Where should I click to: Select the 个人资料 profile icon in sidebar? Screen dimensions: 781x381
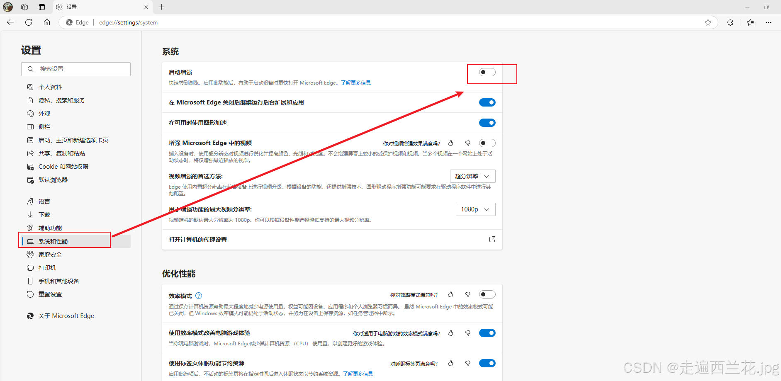coord(30,87)
